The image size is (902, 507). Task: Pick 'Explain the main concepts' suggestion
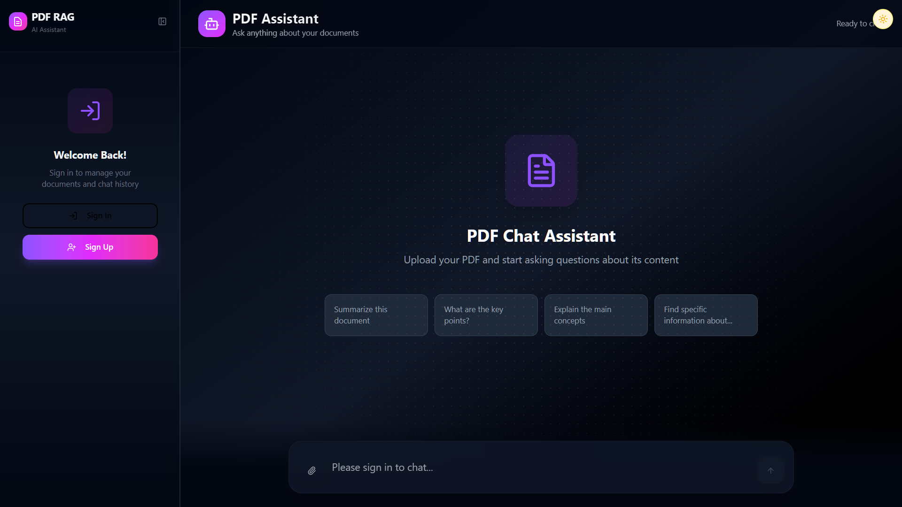point(596,315)
